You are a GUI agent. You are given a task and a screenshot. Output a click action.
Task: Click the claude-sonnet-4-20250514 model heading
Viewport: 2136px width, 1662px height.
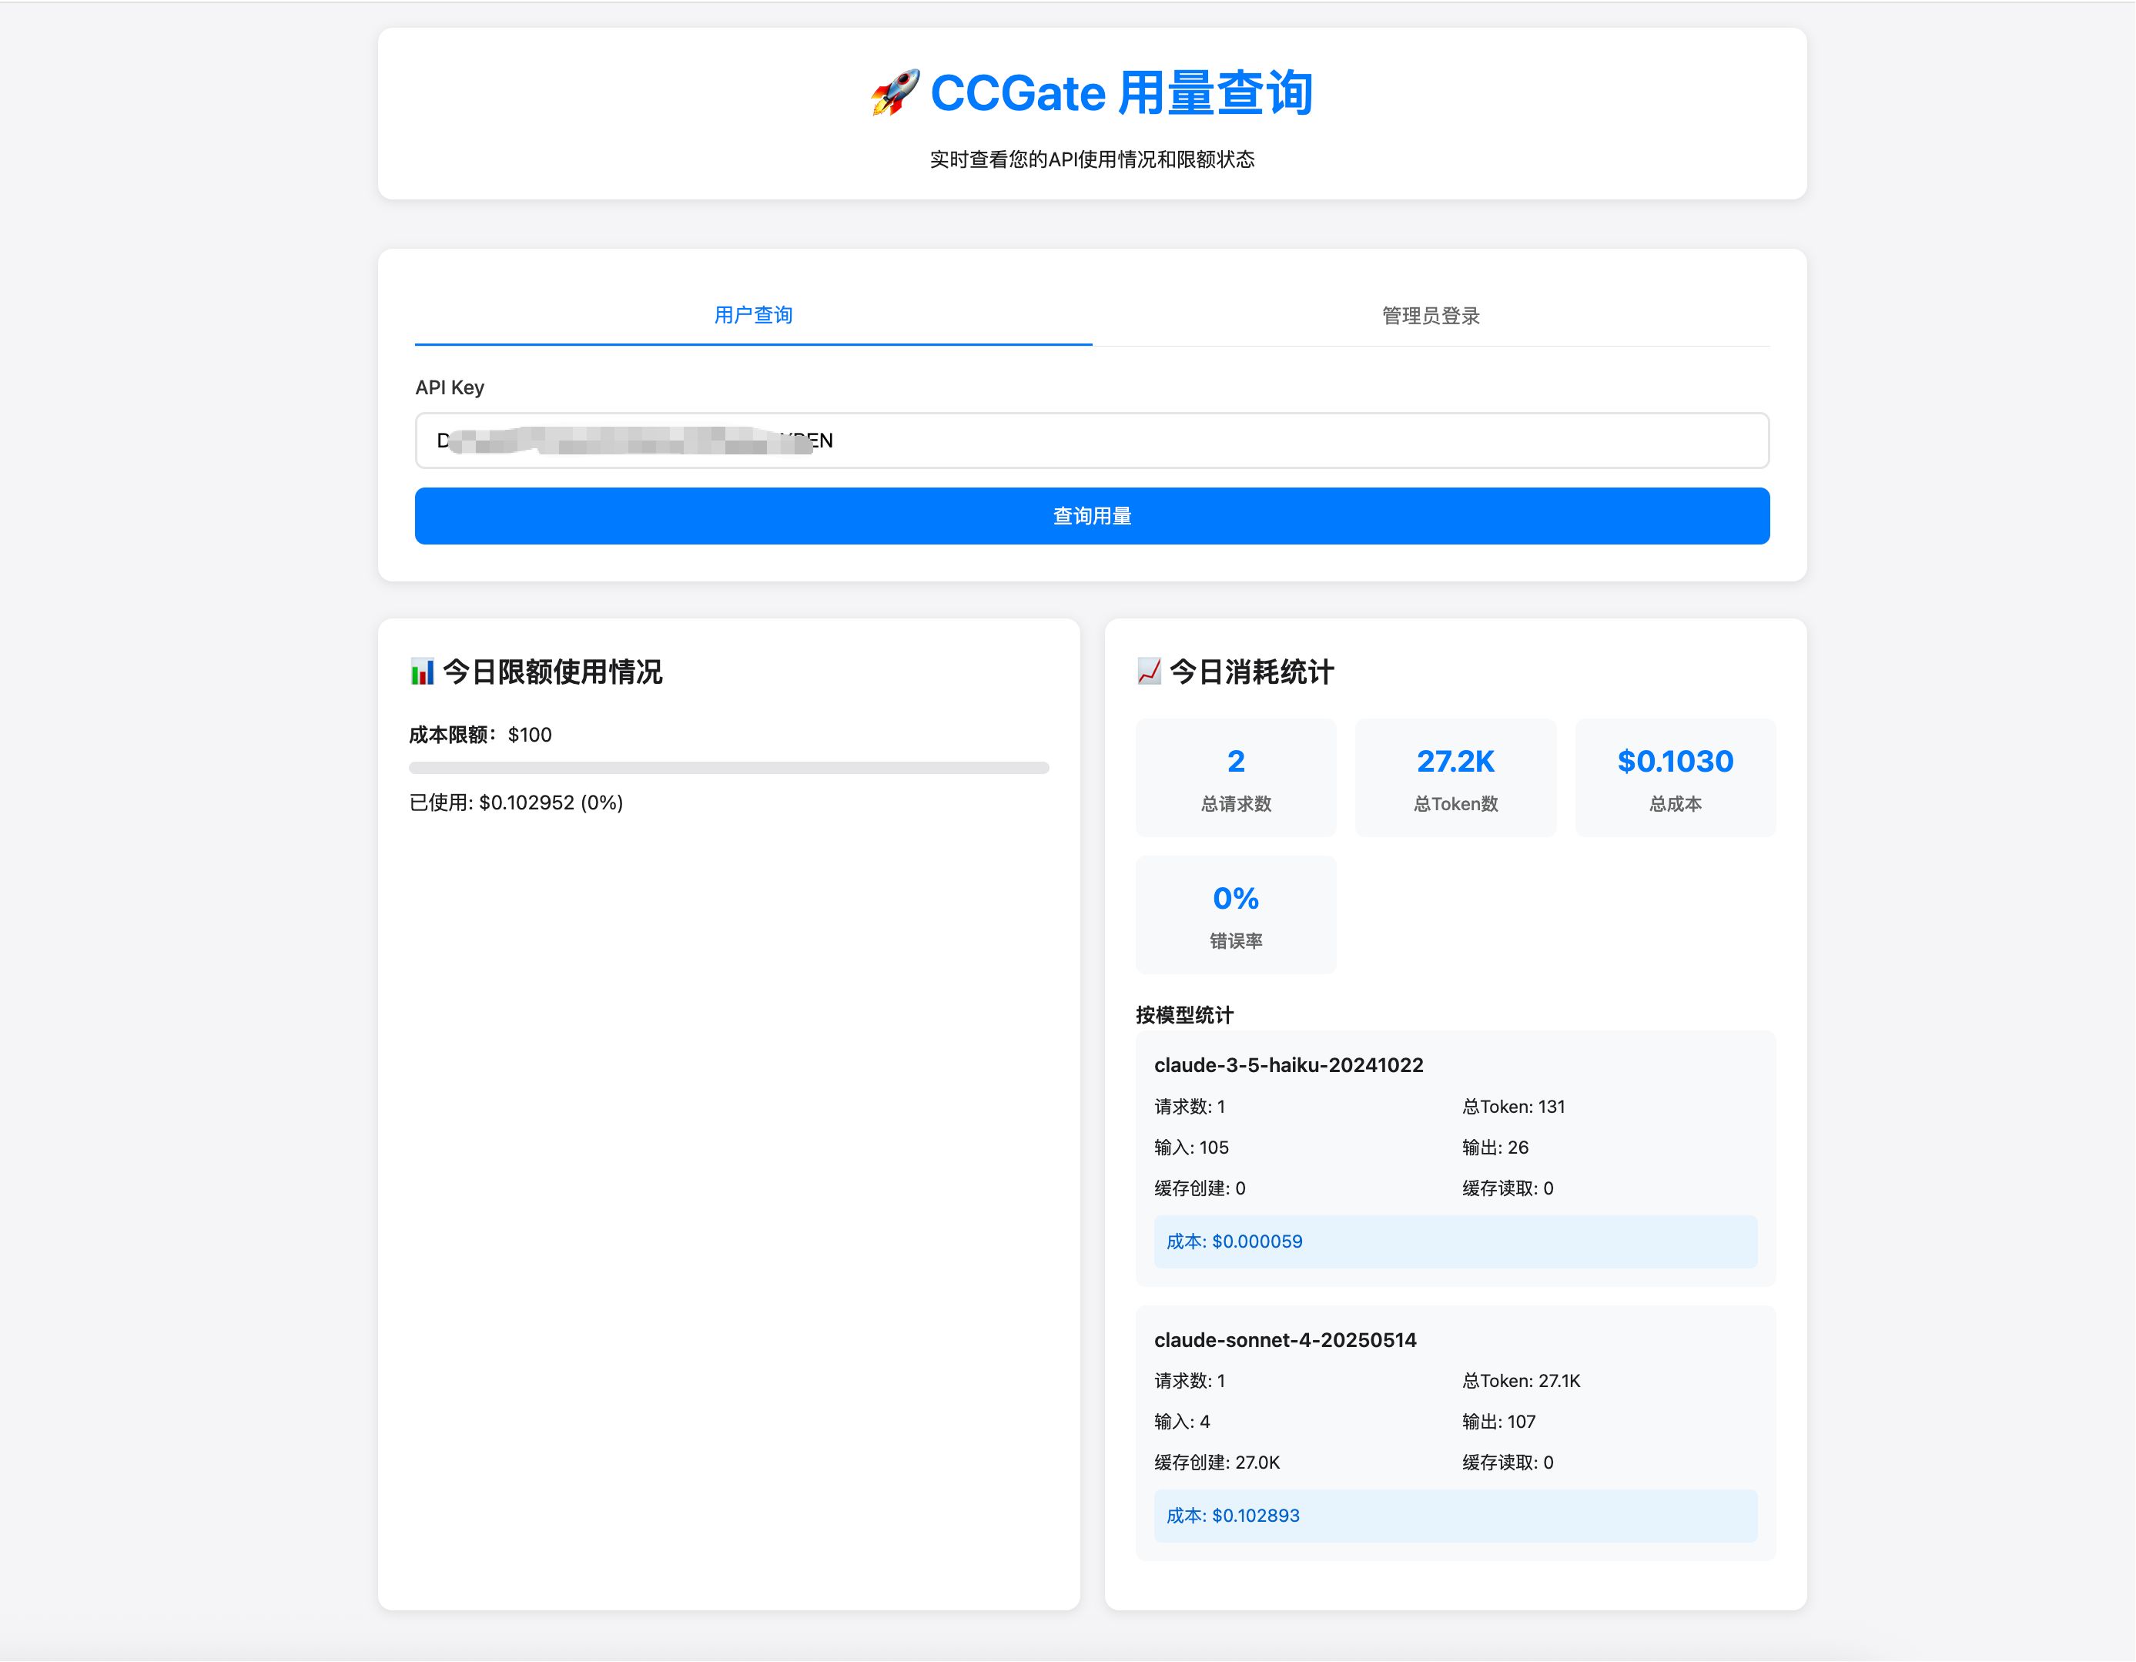[1284, 1340]
